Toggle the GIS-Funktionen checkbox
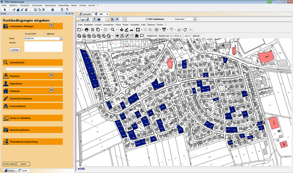 tap(147, 19)
